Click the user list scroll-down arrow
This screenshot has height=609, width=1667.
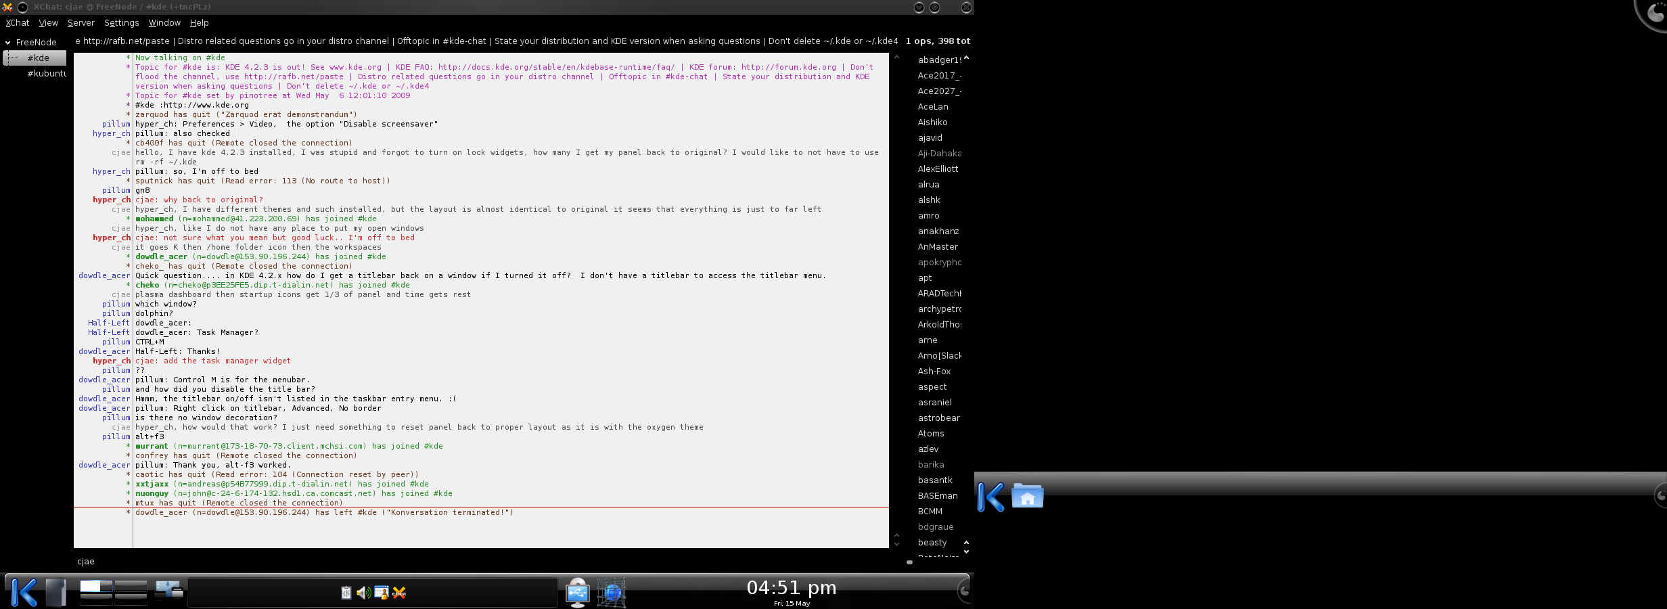click(966, 552)
